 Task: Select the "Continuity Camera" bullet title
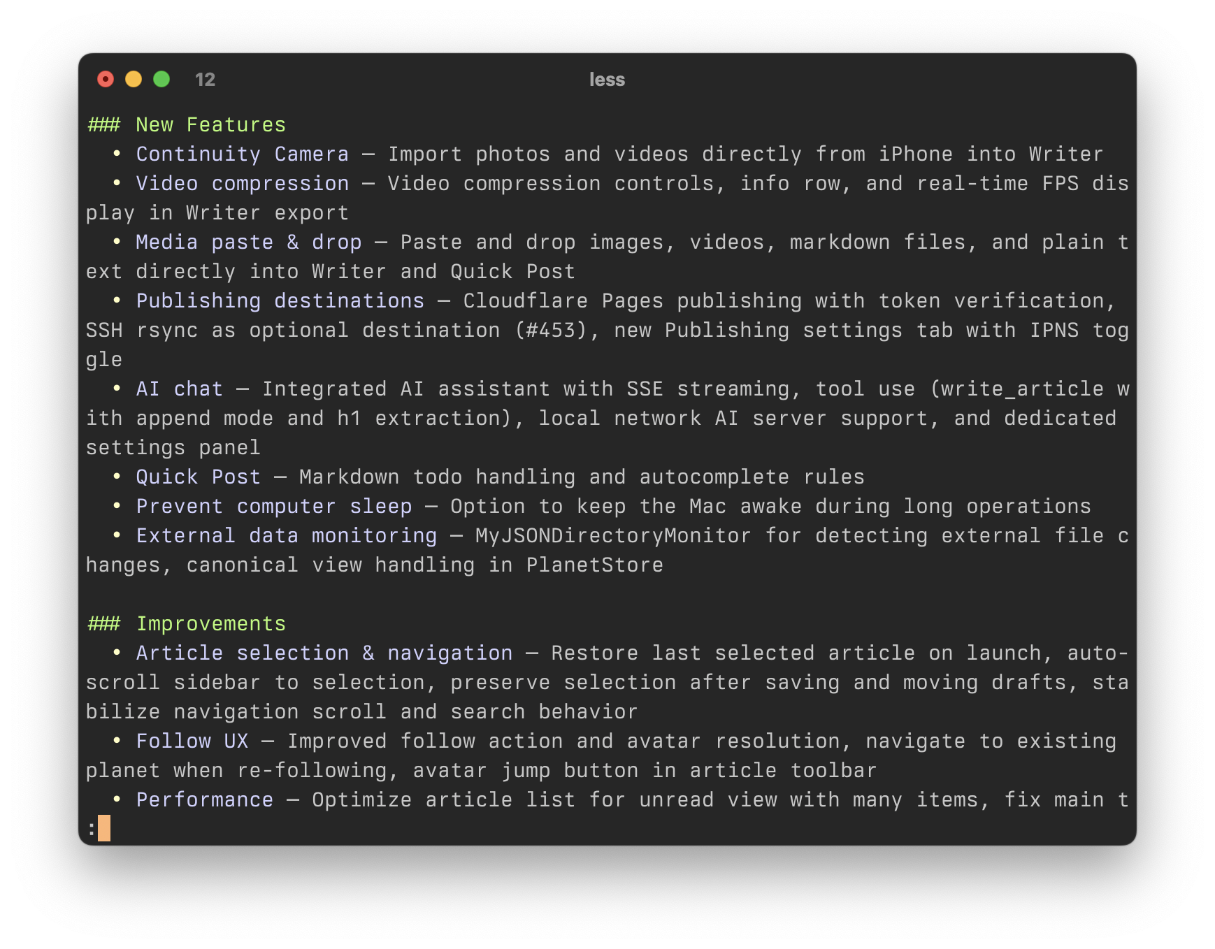point(242,154)
